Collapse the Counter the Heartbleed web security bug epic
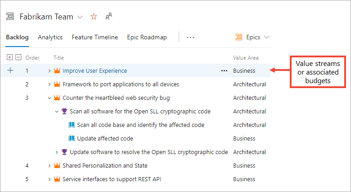 50,98
